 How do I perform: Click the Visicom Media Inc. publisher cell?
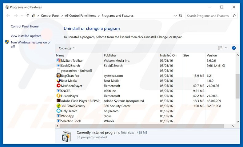point(117,60)
